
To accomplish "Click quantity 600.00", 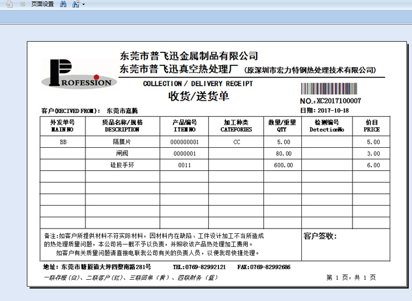I will tap(284, 165).
